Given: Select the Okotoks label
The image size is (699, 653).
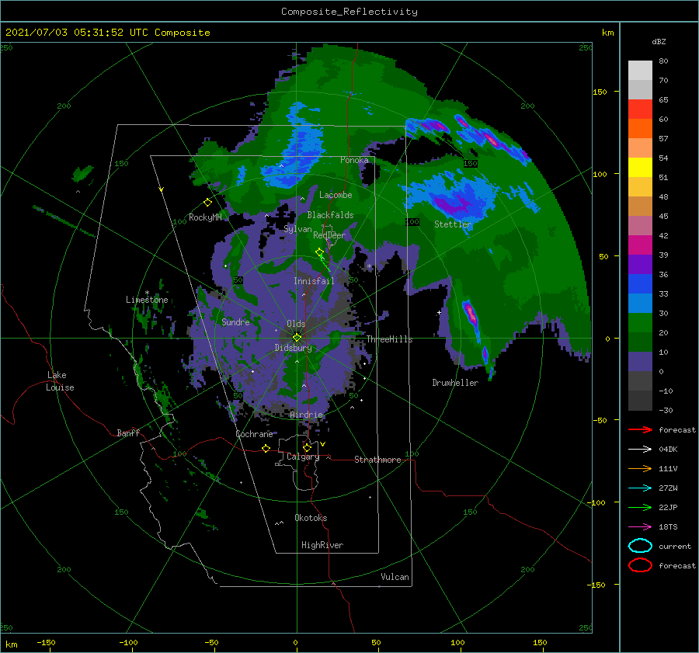Looking at the screenshot, I should coord(311,518).
